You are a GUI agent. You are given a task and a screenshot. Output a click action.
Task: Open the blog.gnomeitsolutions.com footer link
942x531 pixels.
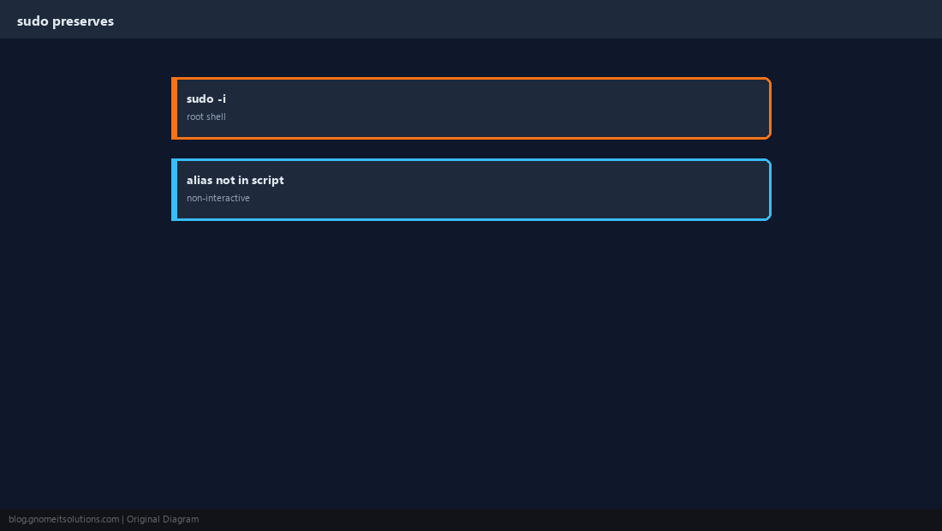tap(63, 520)
